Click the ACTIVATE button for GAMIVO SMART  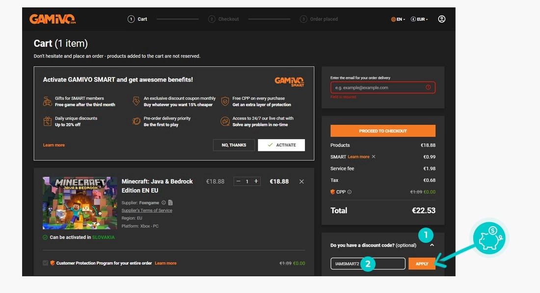point(281,145)
